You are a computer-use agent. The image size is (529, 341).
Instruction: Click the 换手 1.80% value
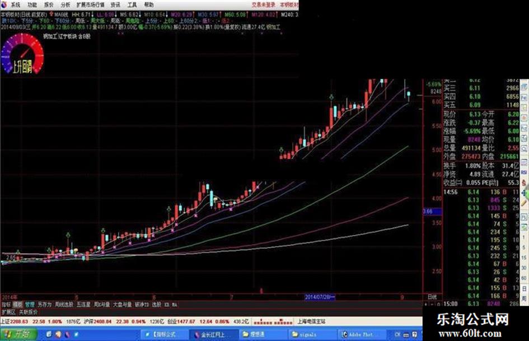472,166
